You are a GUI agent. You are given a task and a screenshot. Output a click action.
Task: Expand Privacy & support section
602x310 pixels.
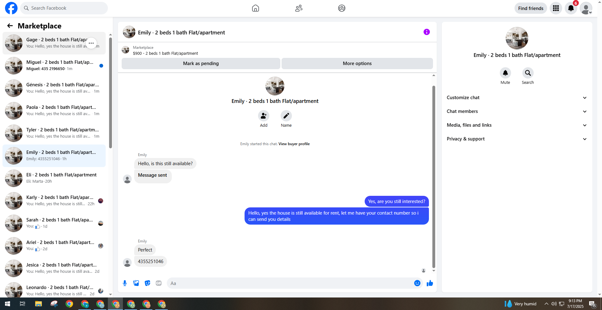click(517, 139)
